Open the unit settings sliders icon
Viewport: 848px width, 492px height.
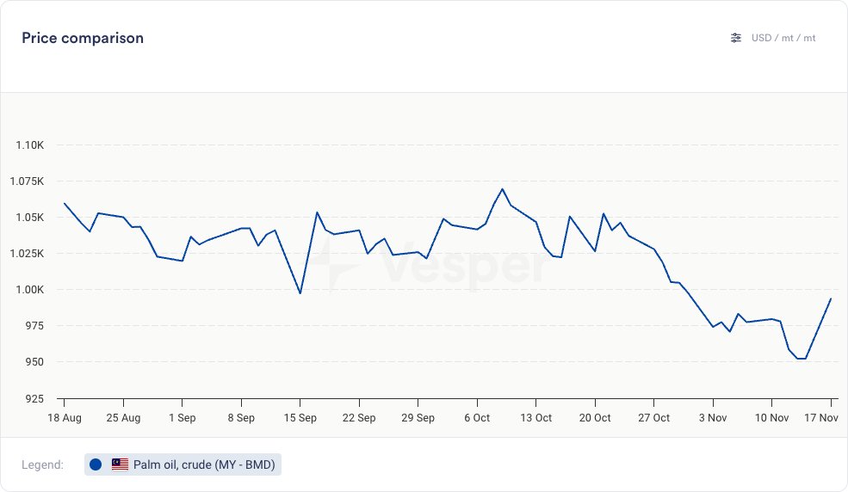tap(735, 38)
